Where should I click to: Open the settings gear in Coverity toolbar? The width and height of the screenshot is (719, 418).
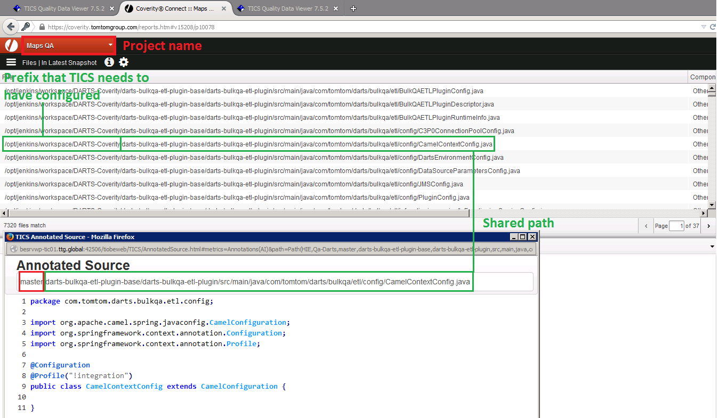click(124, 62)
